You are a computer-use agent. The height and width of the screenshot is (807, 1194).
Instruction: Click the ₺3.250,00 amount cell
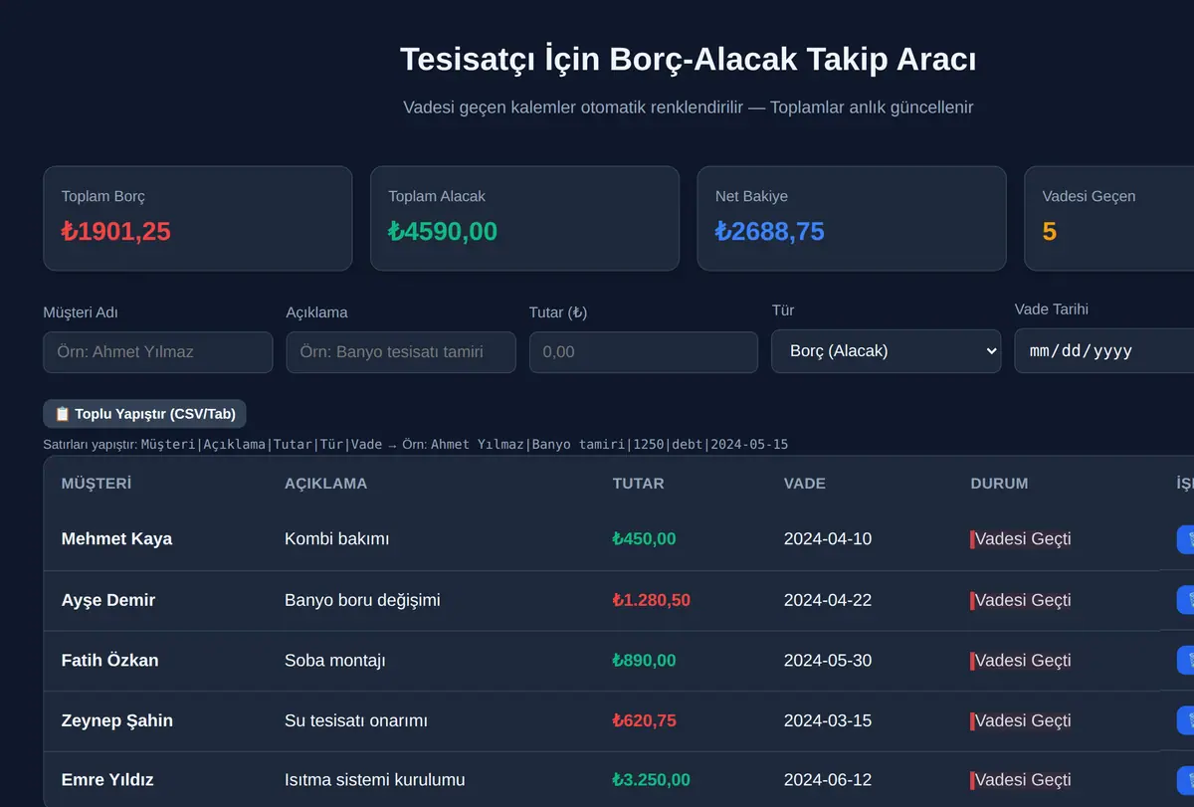tap(651, 780)
